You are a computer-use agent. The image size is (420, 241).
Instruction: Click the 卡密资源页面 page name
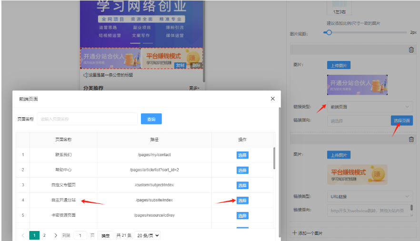(x=63, y=215)
